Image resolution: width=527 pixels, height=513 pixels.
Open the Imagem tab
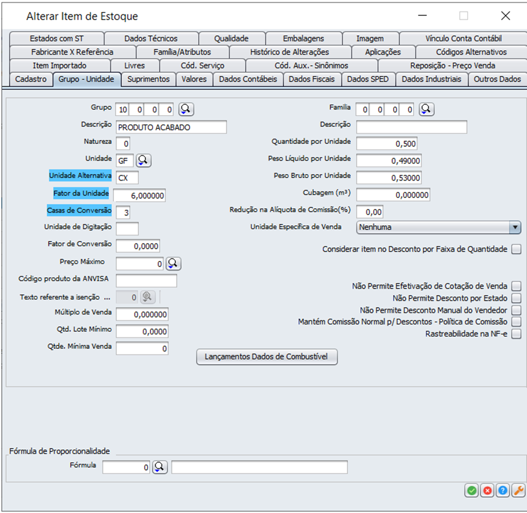pyautogui.click(x=370, y=39)
